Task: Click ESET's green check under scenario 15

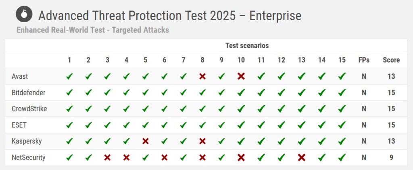Action: [x=342, y=125]
